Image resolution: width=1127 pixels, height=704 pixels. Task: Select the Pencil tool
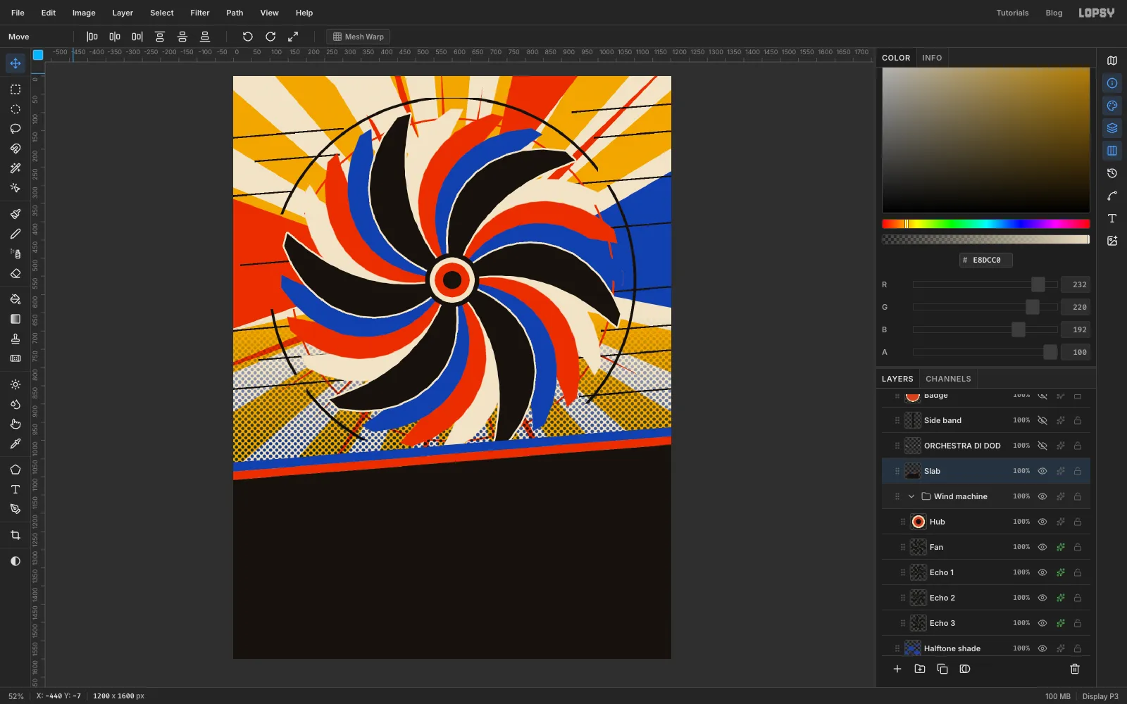click(15, 234)
